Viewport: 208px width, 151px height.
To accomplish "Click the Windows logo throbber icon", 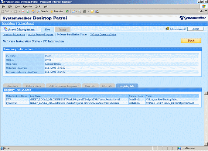I will (x=204, y=7).
